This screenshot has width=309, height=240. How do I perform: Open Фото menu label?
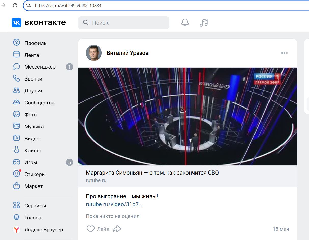point(31,115)
